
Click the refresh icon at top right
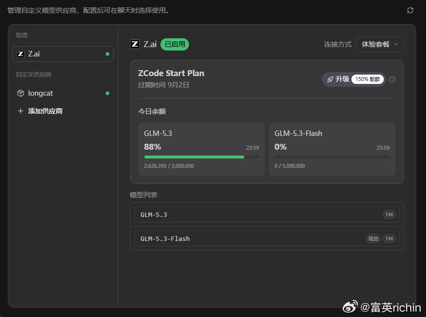[x=410, y=10]
